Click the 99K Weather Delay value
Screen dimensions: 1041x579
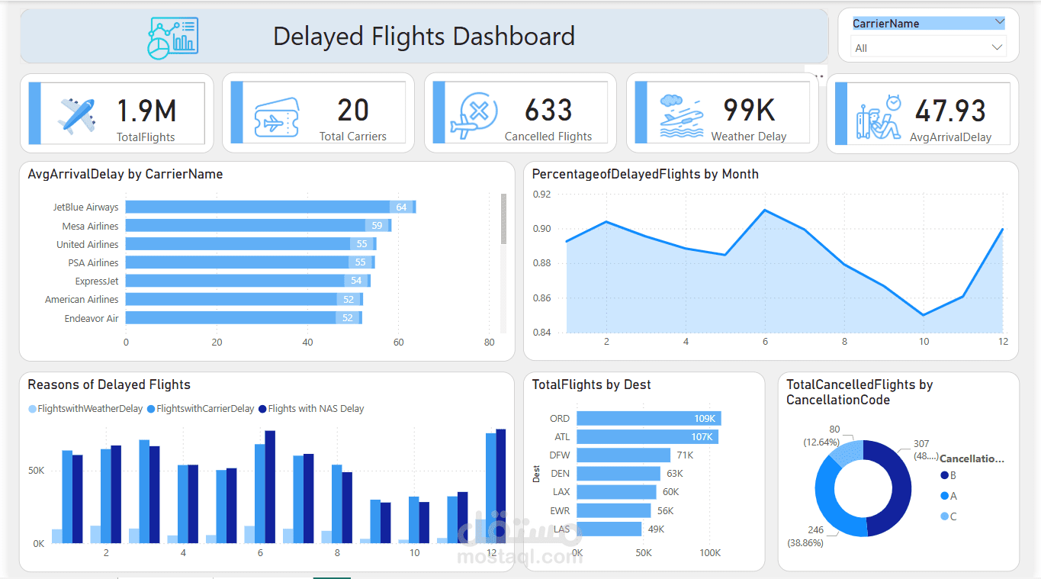click(749, 111)
